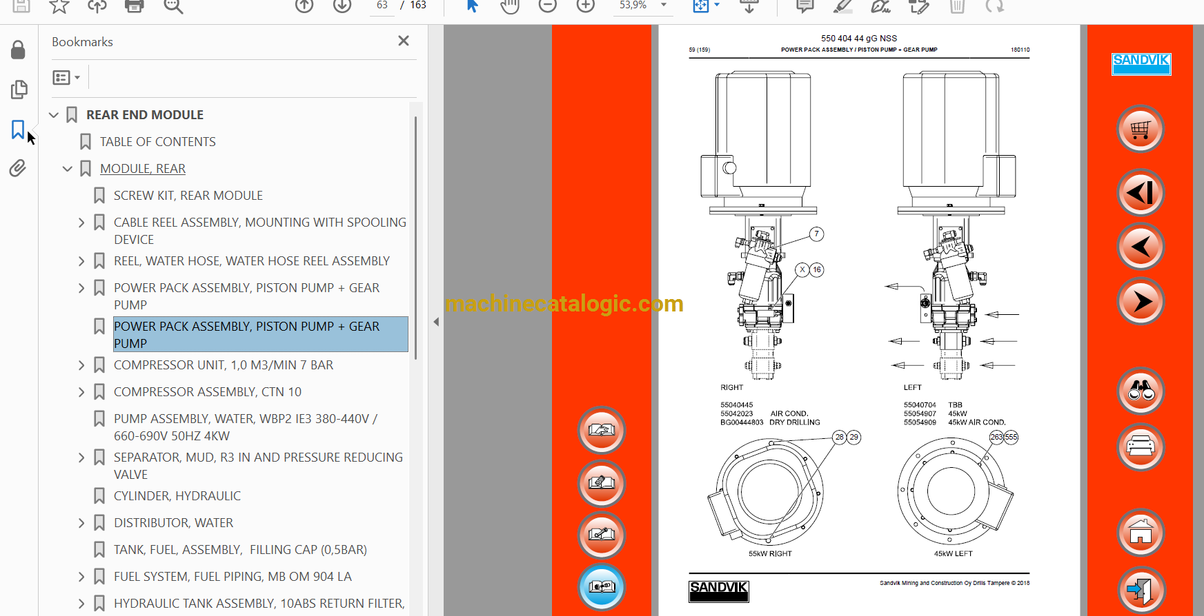Screen dimensions: 1204x616
Task: Select the highlighted POWER PACK ASSEMBLY bookmark
Action: point(261,334)
